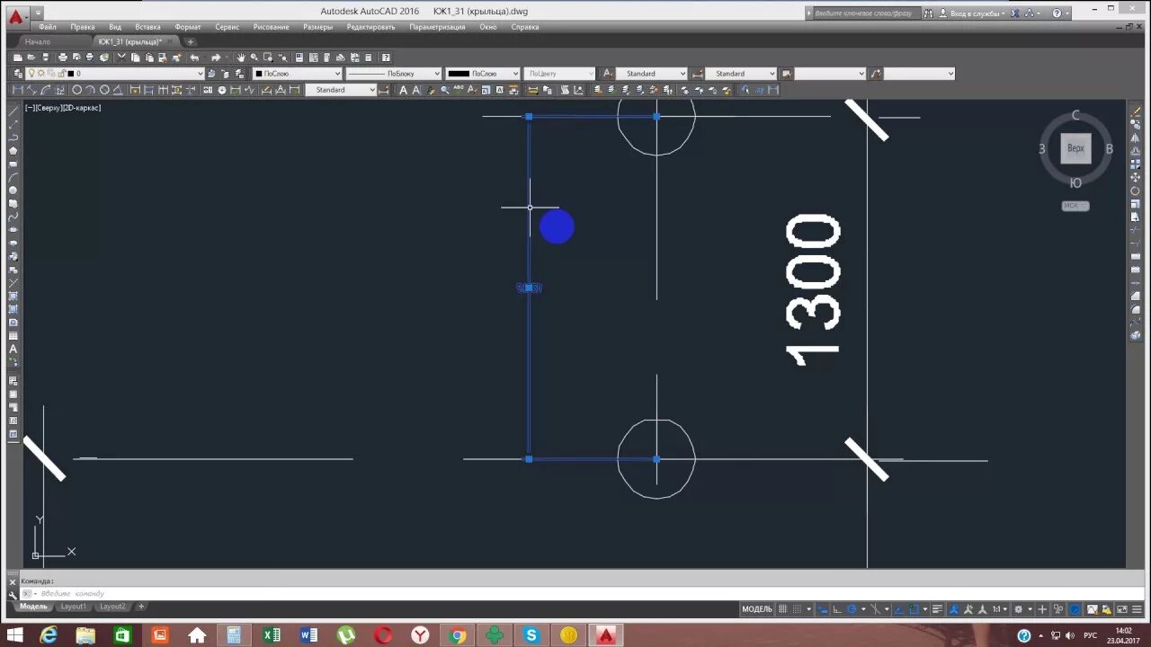Image resolution: width=1151 pixels, height=647 pixels.
Task: Click the Multileader Style icon
Action: (x=876, y=73)
